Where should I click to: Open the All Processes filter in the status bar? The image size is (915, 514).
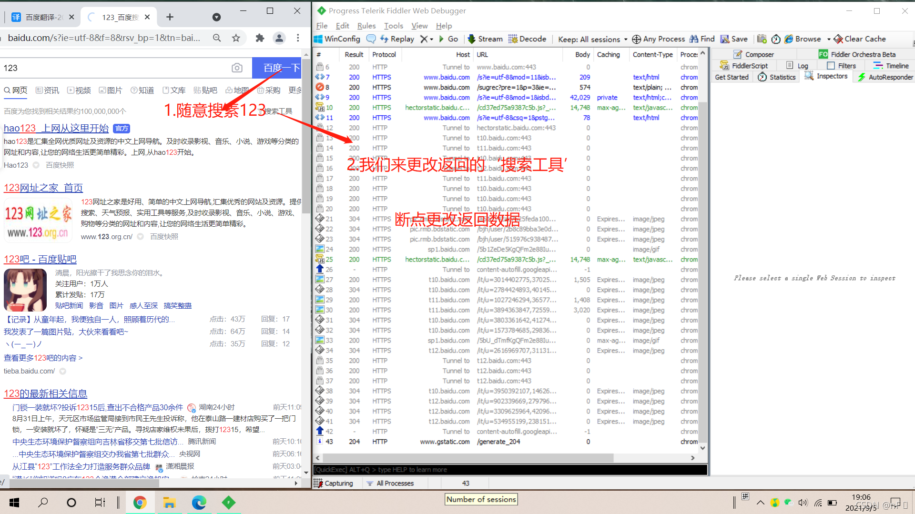tap(390, 483)
